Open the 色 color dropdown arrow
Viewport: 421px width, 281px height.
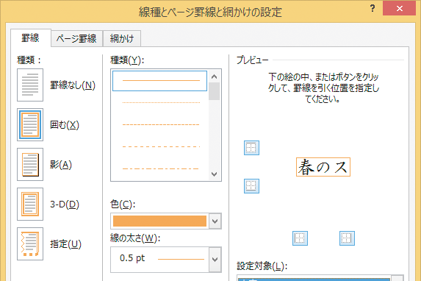click(x=215, y=221)
